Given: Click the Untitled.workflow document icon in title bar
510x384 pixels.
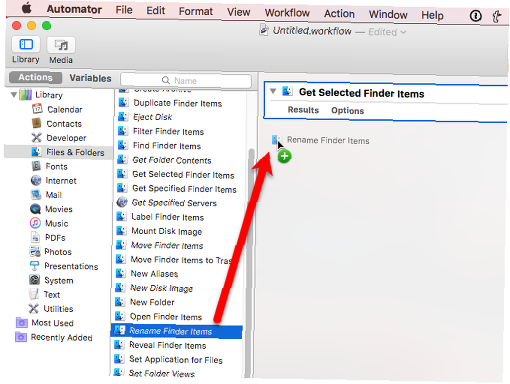Looking at the screenshot, I should 264,30.
